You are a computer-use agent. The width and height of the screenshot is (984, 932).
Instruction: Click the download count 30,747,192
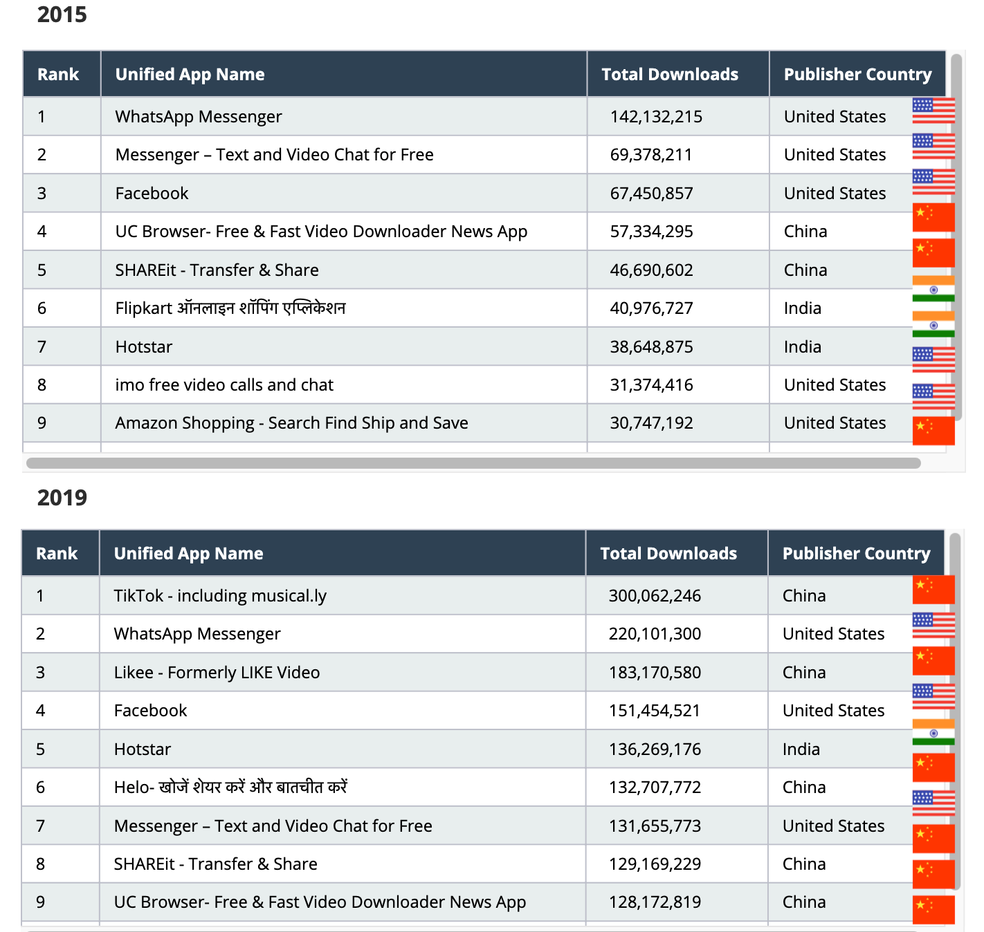651,423
